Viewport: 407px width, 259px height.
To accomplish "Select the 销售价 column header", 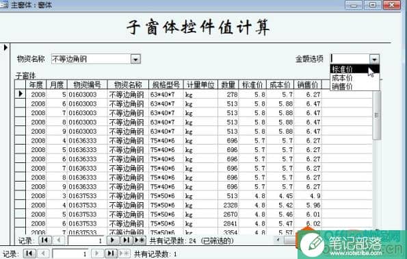I will (308, 84).
